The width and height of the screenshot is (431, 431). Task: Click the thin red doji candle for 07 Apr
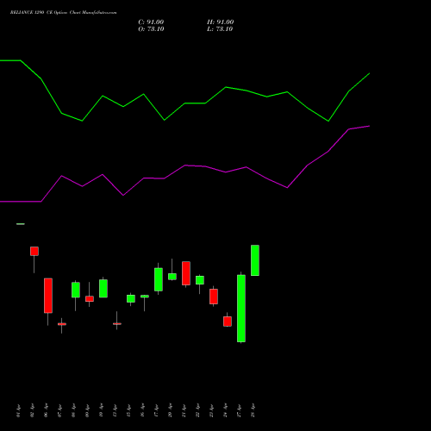(62, 324)
